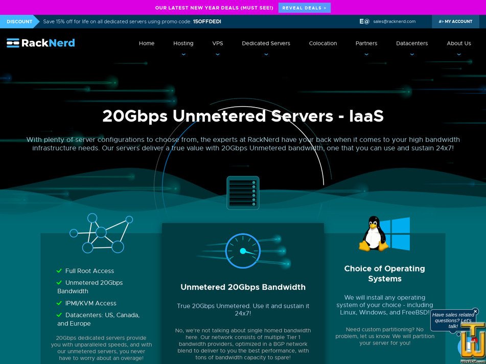Open the sales questions chat bubble

point(453,321)
